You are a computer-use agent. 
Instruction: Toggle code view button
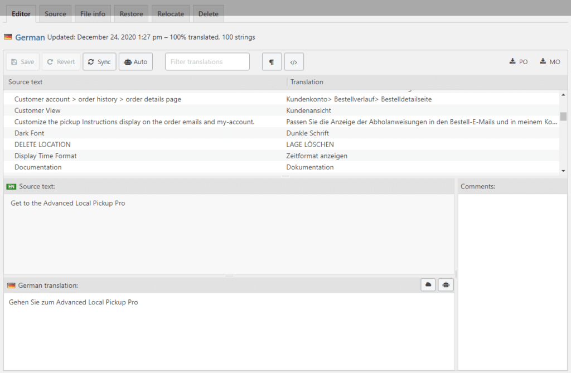(294, 62)
